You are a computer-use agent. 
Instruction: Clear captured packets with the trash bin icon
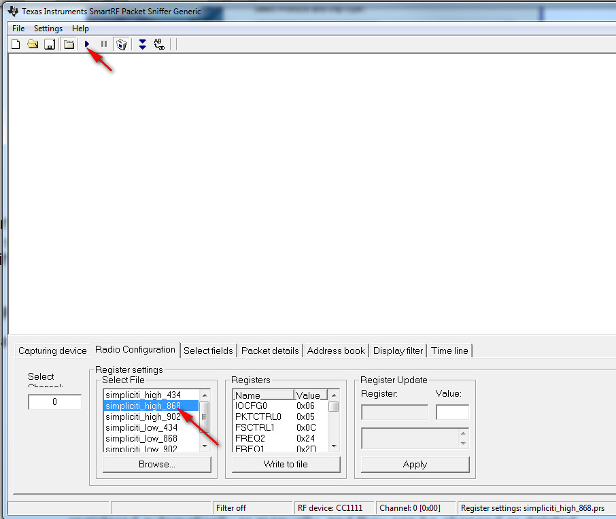[122, 44]
